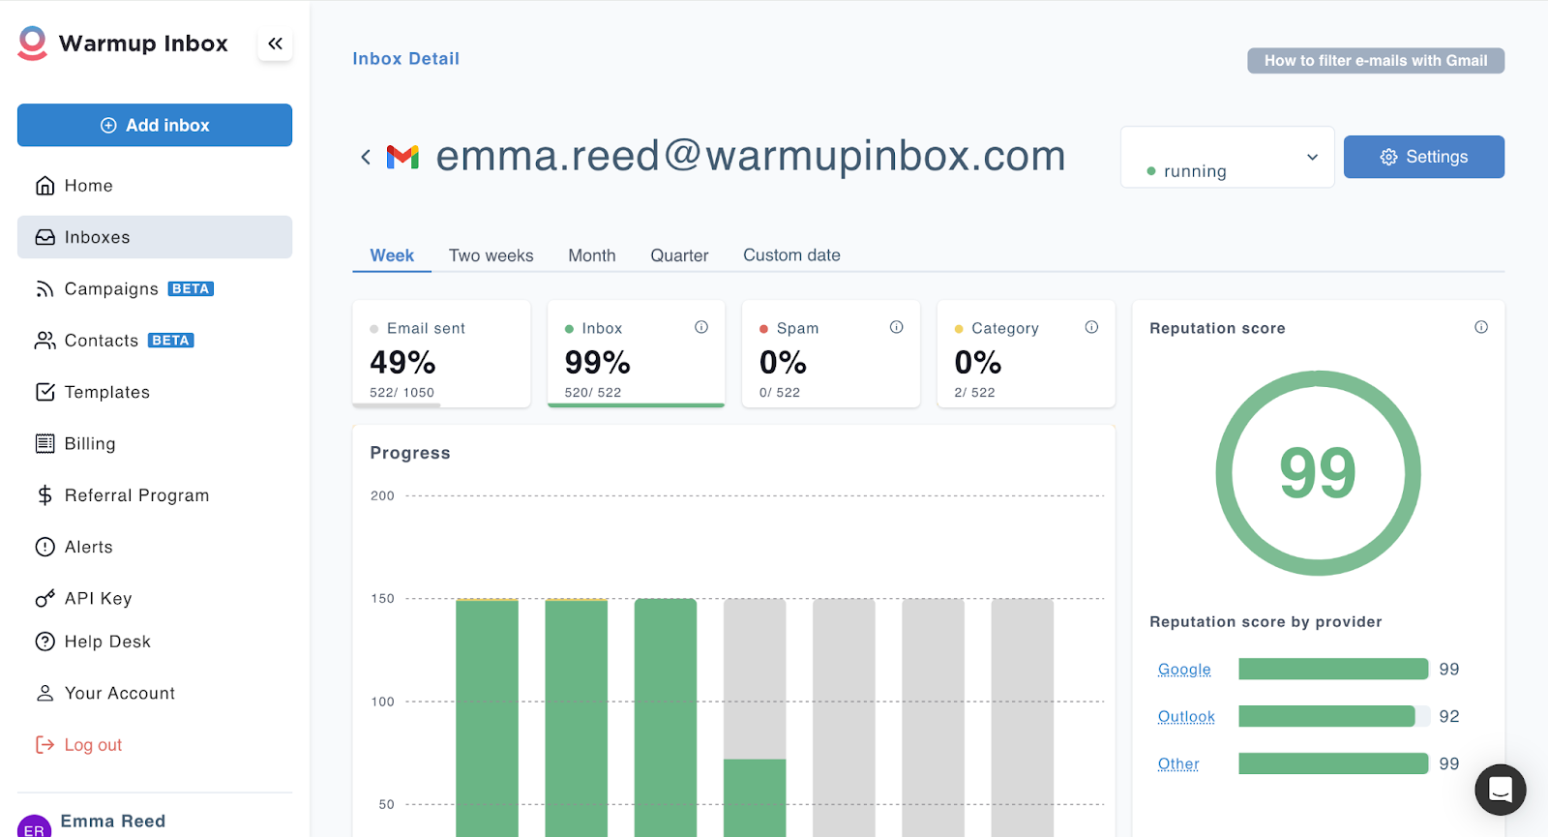Click the Category 0% card
The height and width of the screenshot is (837, 1548).
tap(1026, 354)
